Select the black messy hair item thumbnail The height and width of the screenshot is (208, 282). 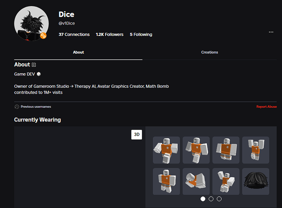[x=255, y=181]
